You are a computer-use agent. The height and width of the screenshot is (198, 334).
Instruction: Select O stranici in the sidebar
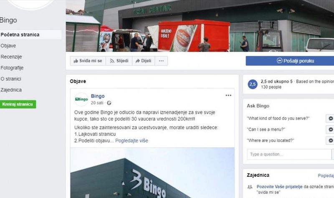(x=11, y=79)
